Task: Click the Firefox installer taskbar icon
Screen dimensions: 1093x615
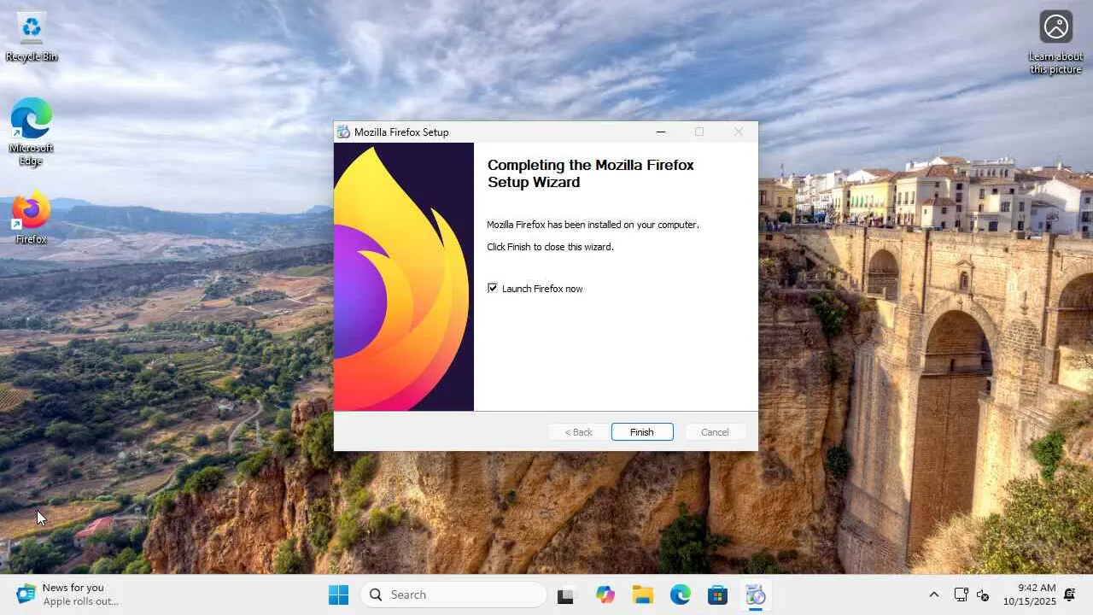Action: (756, 594)
